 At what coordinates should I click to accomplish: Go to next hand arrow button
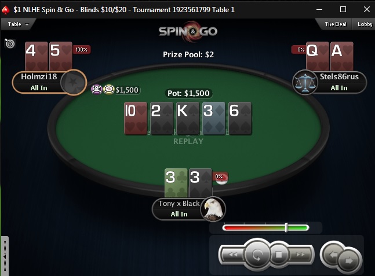(349, 260)
